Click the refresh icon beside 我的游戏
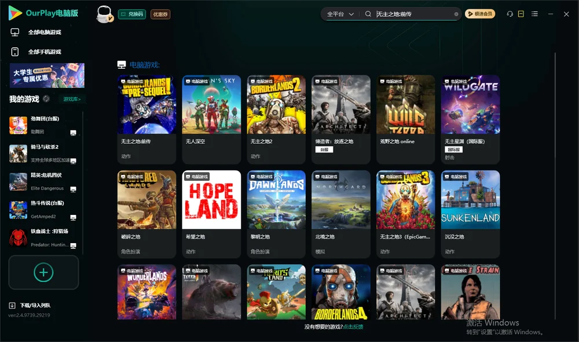This screenshot has width=579, height=342. tap(46, 99)
